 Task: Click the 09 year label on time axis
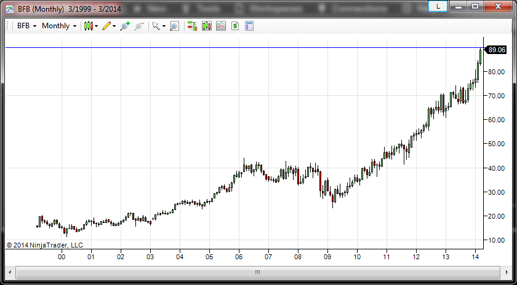tap(327, 256)
